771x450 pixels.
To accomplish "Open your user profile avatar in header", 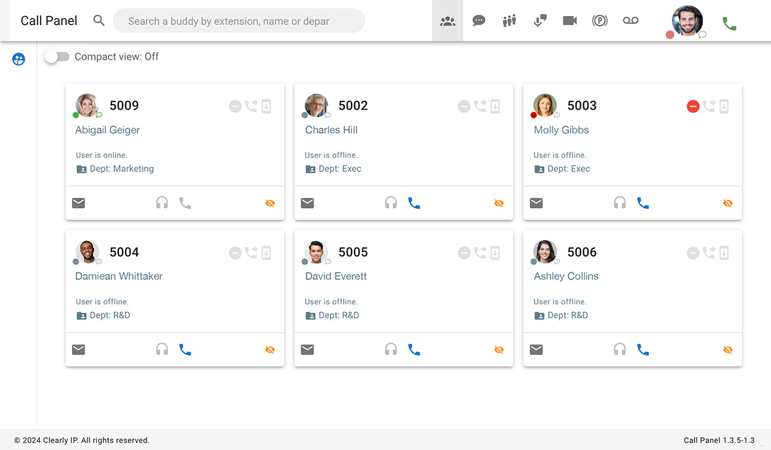I will tap(686, 21).
